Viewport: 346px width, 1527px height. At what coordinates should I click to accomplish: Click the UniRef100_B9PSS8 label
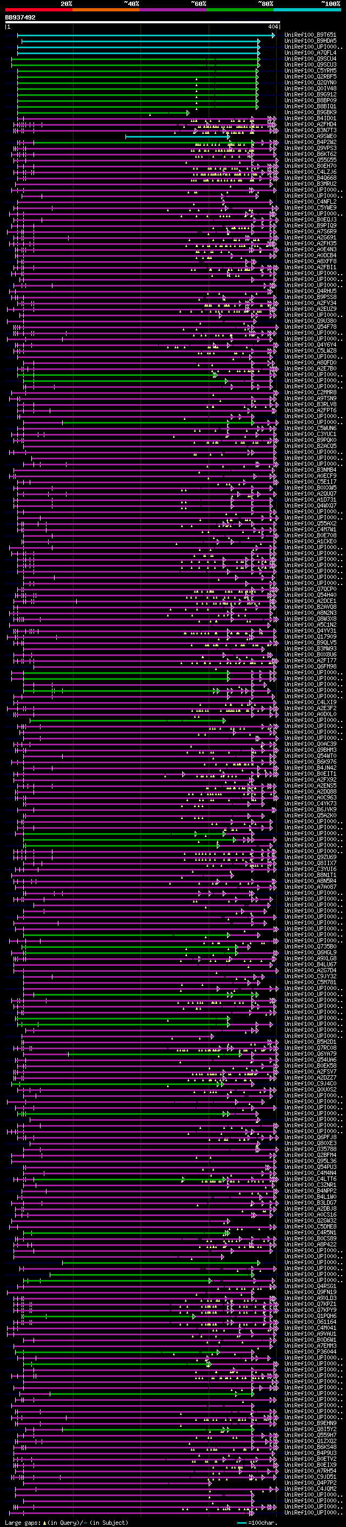point(310,297)
